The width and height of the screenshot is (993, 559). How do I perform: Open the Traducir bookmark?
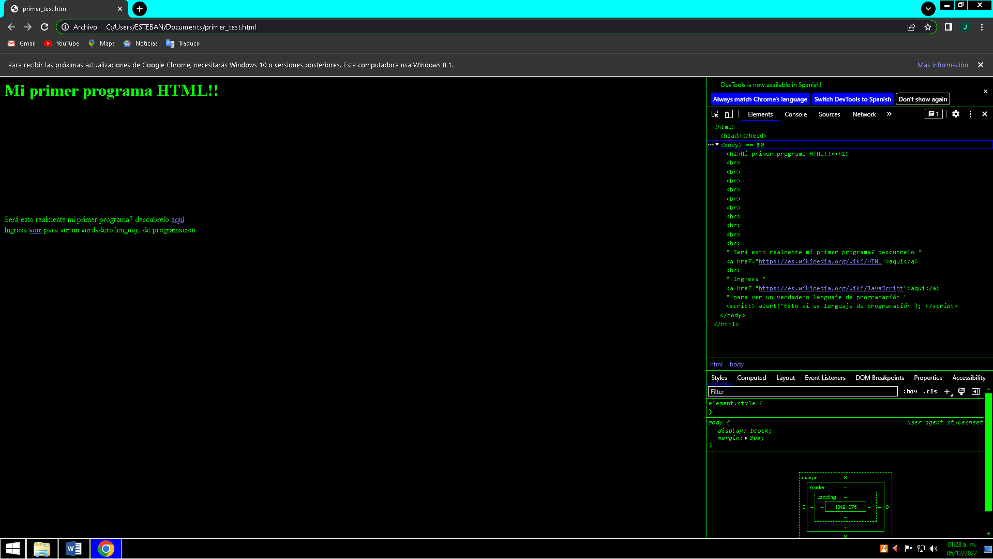[183, 43]
